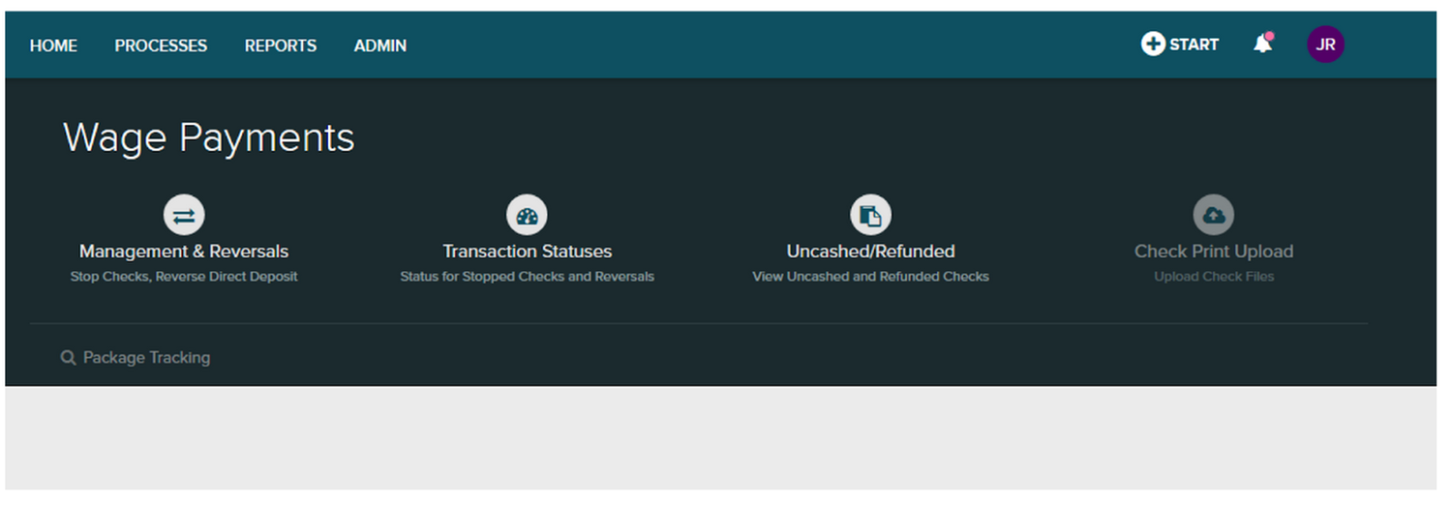The image size is (1452, 507).
Task: Open the Uncashed/Refunded title link
Action: click(870, 252)
